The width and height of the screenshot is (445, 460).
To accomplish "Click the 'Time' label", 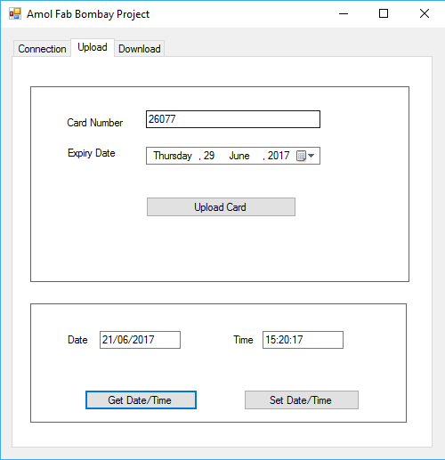I will click(243, 340).
